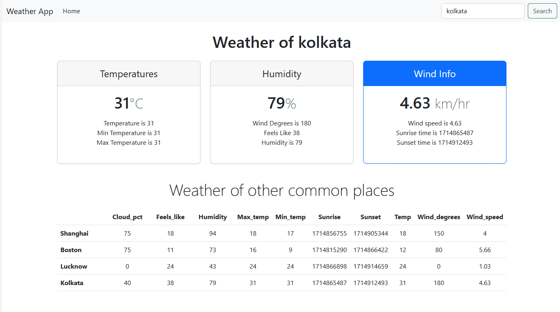
Task: Click the Feels_like column header
Action: (x=170, y=217)
